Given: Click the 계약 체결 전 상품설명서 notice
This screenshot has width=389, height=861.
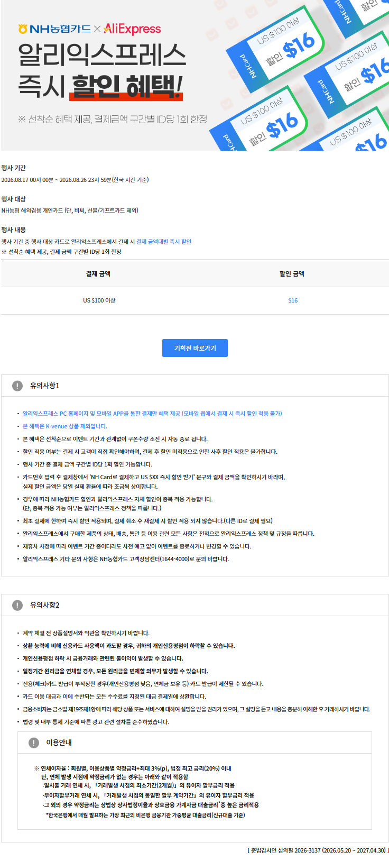Looking at the screenshot, I should pyautogui.click(x=86, y=633).
